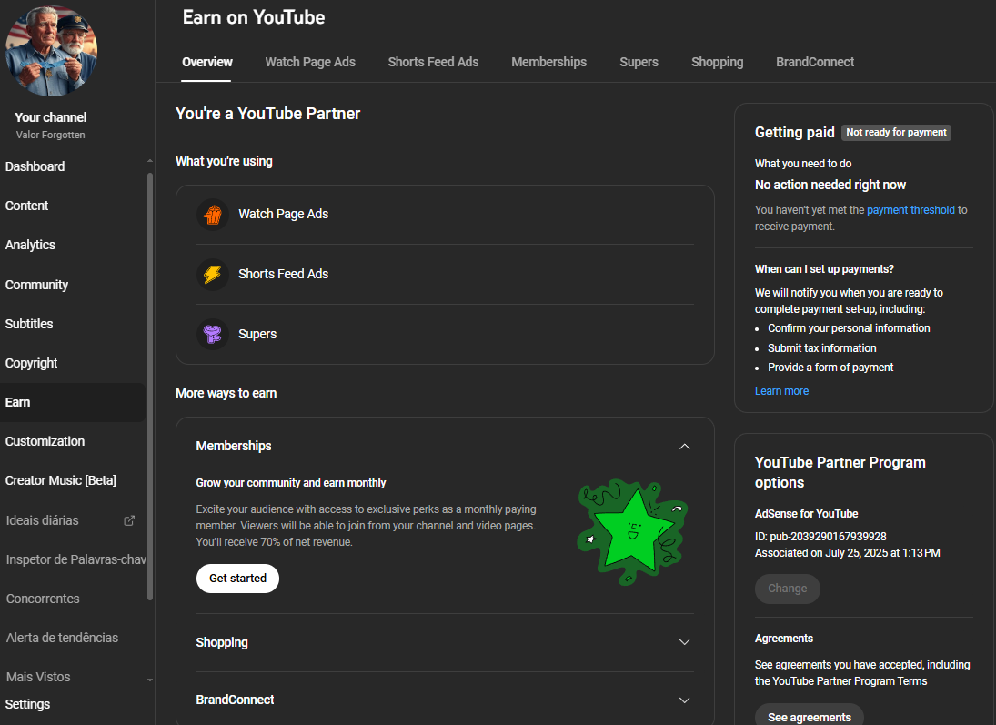Click the Change AdSense button
The image size is (996, 725).
pos(788,589)
